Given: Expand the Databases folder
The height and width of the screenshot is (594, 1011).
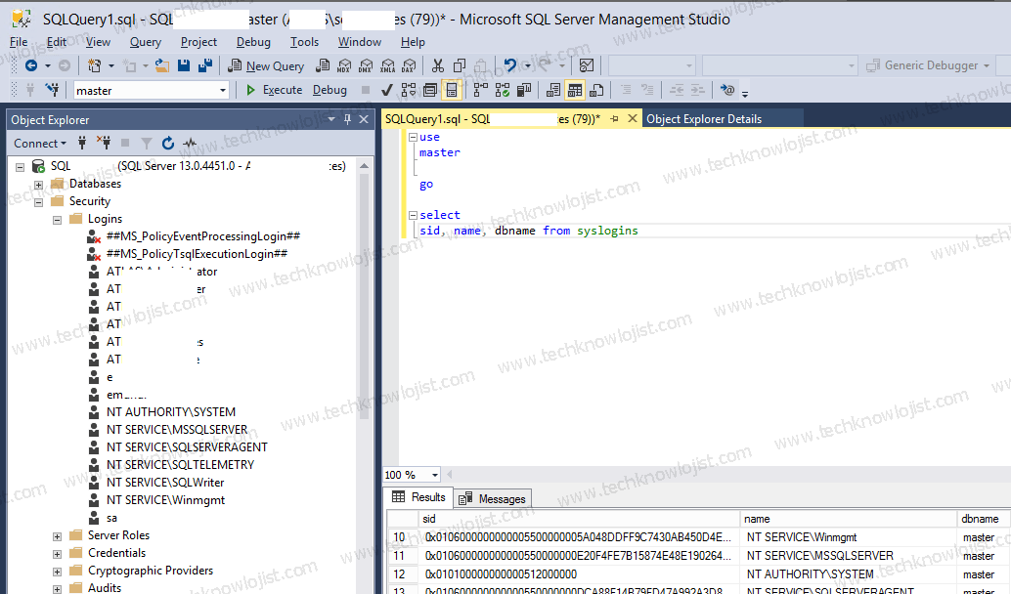Looking at the screenshot, I should (39, 185).
